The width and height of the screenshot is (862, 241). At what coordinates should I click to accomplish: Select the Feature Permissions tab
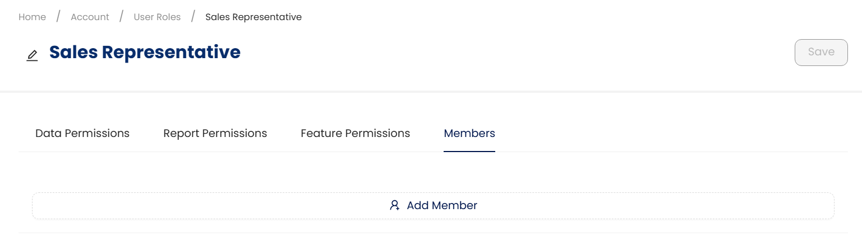[x=355, y=133]
